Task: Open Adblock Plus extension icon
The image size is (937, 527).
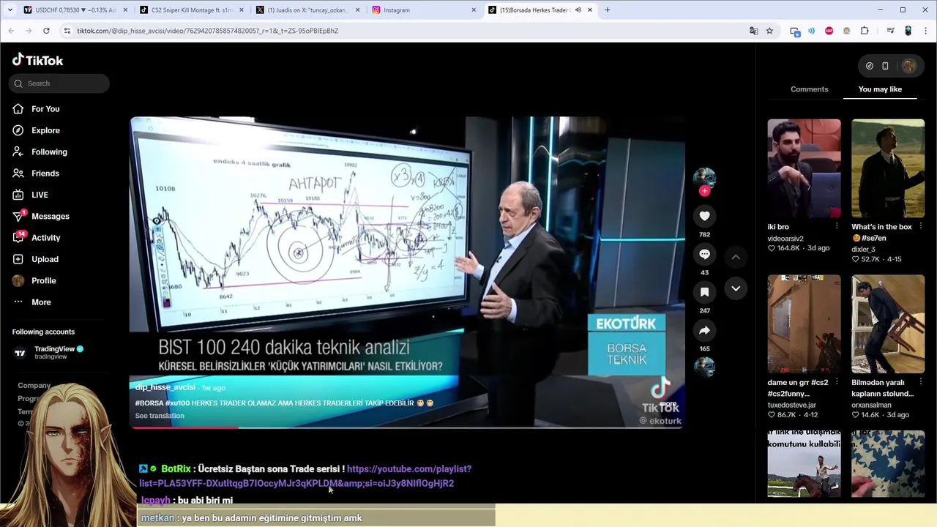Action: pyautogui.click(x=829, y=31)
